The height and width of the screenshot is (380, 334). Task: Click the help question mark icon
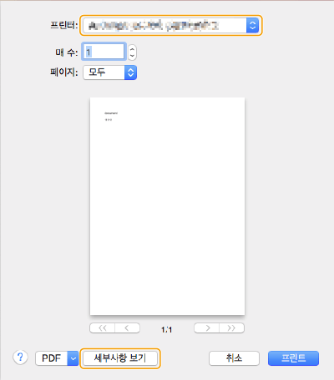click(20, 357)
